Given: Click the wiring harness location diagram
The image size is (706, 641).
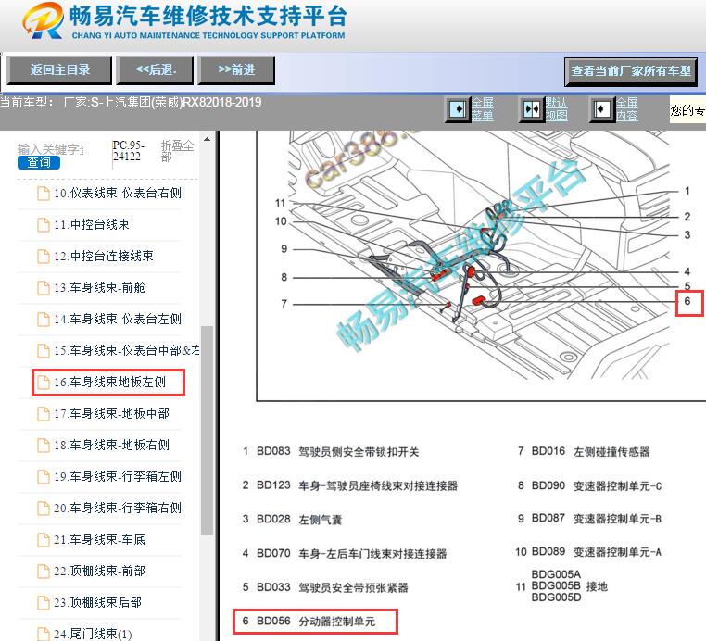Looking at the screenshot, I should 481,266.
